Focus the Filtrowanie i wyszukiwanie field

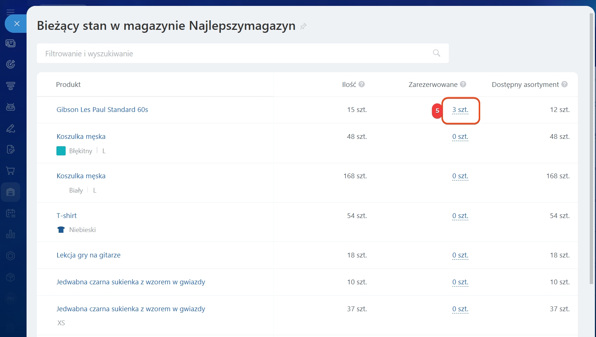[236, 53]
